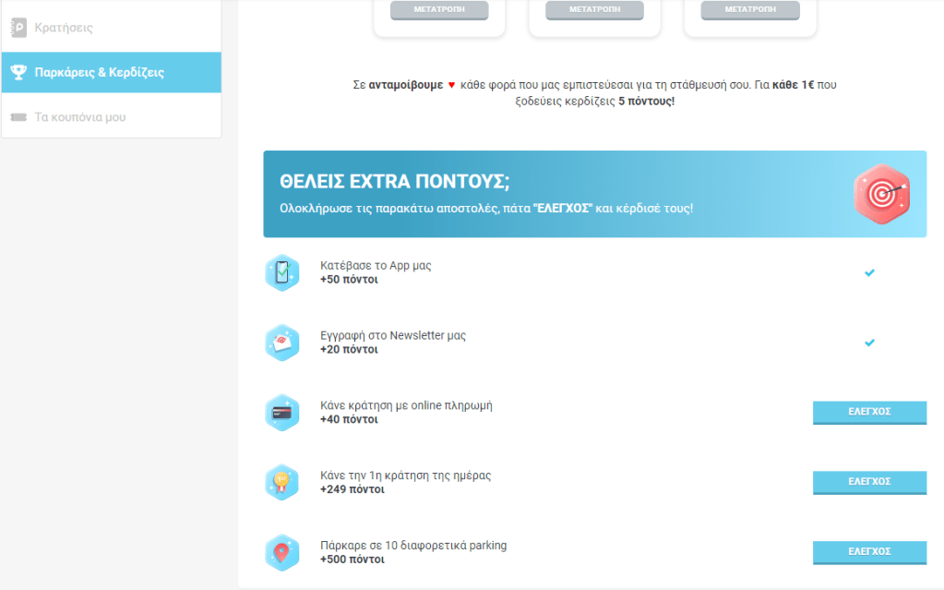Click the rightmost ΜΕΤΑΤΡΟΠΗ button
Viewport: 944px width, 590px height.
[x=749, y=10]
